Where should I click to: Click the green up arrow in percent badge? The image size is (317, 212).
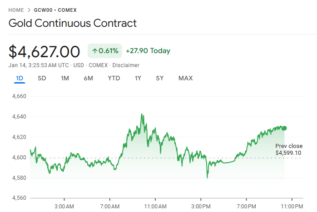click(x=95, y=51)
